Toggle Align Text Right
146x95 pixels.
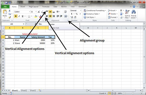[x=54, y=16]
